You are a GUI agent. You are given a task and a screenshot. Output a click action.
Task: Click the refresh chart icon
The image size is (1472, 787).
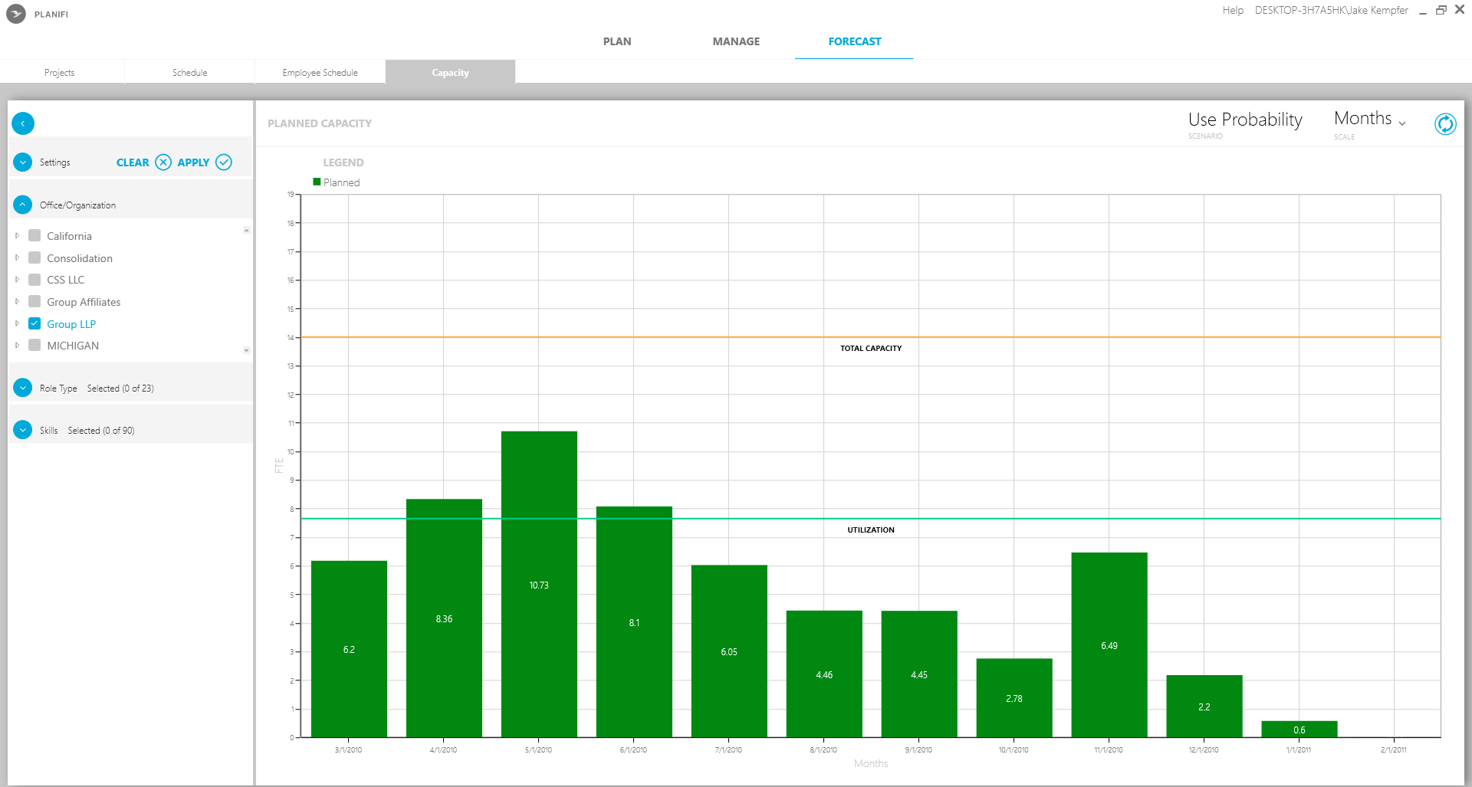(1445, 124)
